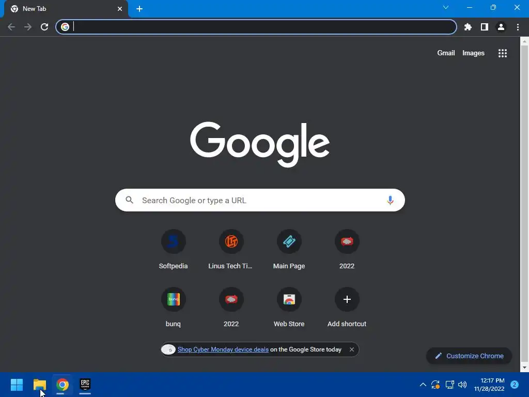Open the notifications badge showing 2

click(514, 385)
